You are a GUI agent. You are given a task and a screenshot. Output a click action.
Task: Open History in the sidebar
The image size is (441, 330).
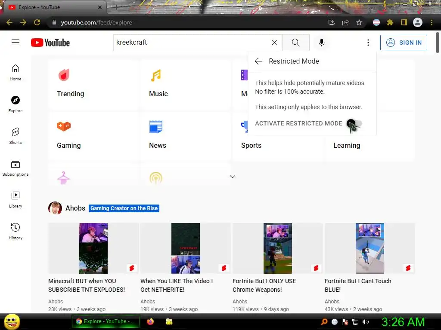pyautogui.click(x=16, y=231)
